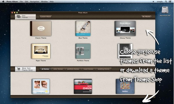
Task: Click the Portfolio Theme label
Action: coord(83,61)
